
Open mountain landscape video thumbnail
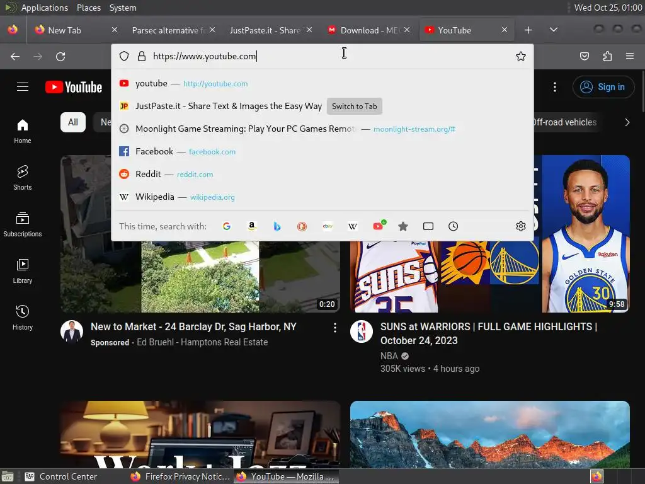point(490,434)
